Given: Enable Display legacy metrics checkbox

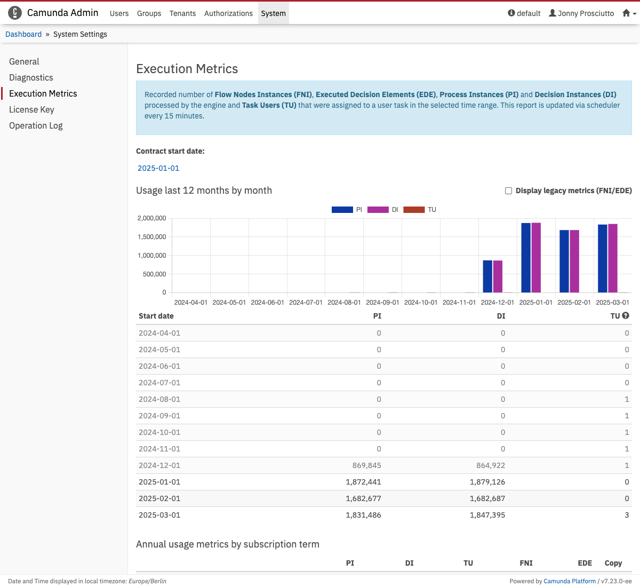Looking at the screenshot, I should (508, 191).
